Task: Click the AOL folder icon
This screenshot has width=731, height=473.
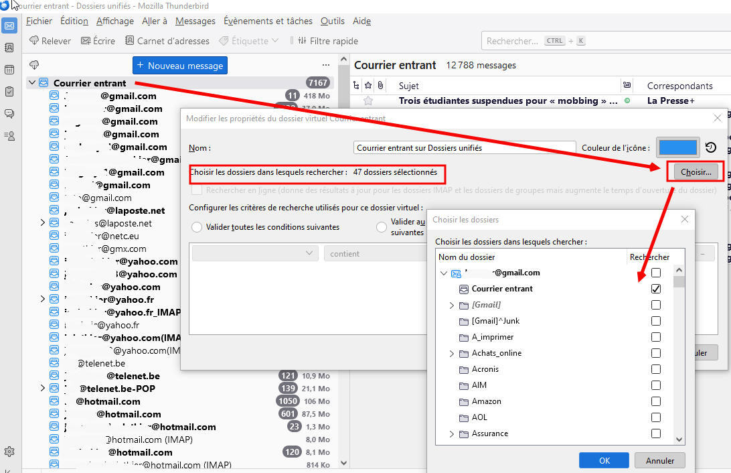Action: 463,418
